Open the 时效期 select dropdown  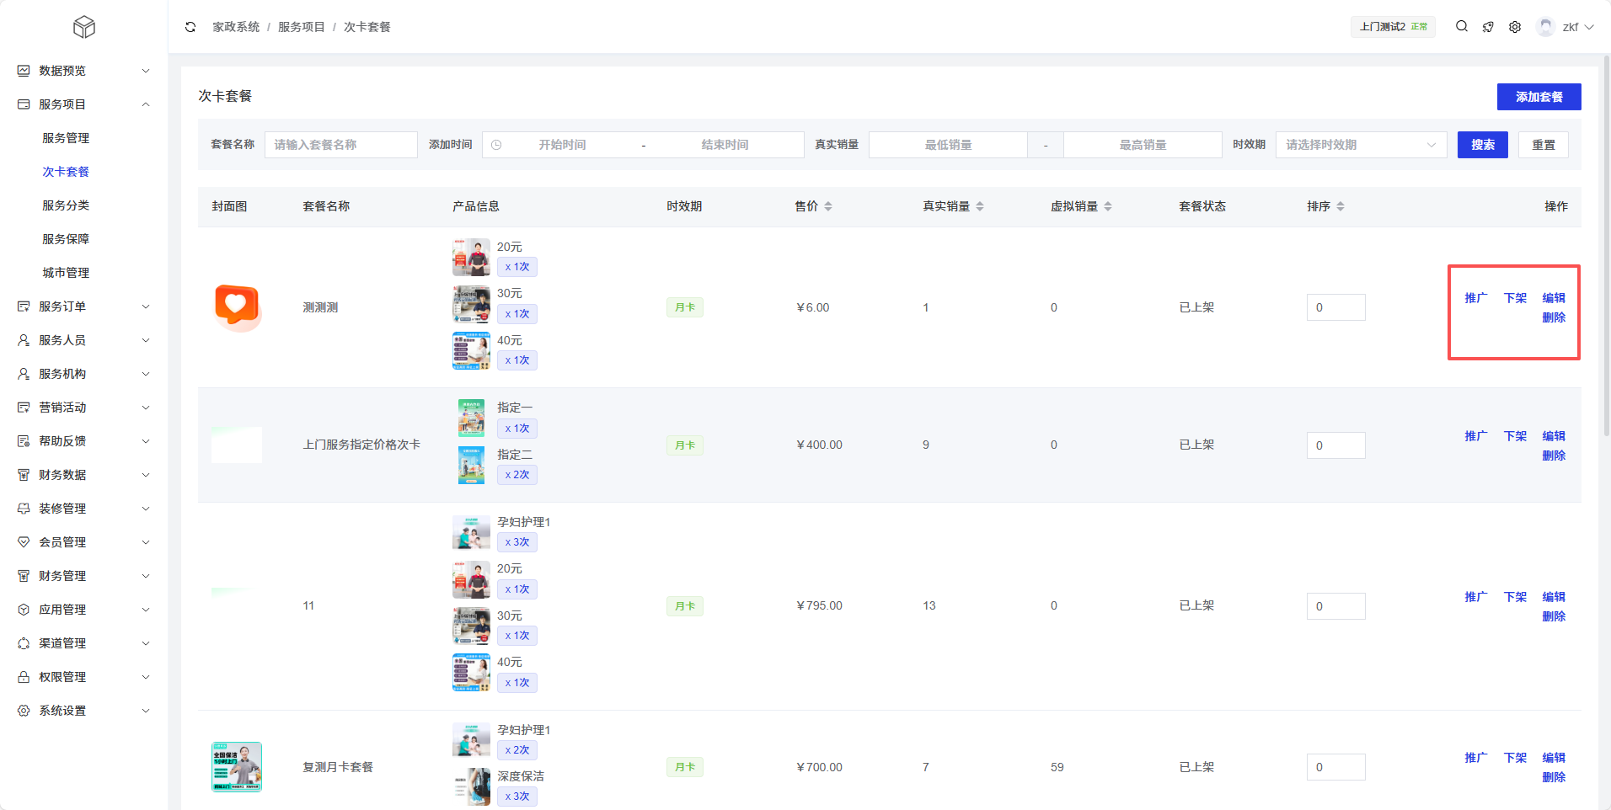1360,145
